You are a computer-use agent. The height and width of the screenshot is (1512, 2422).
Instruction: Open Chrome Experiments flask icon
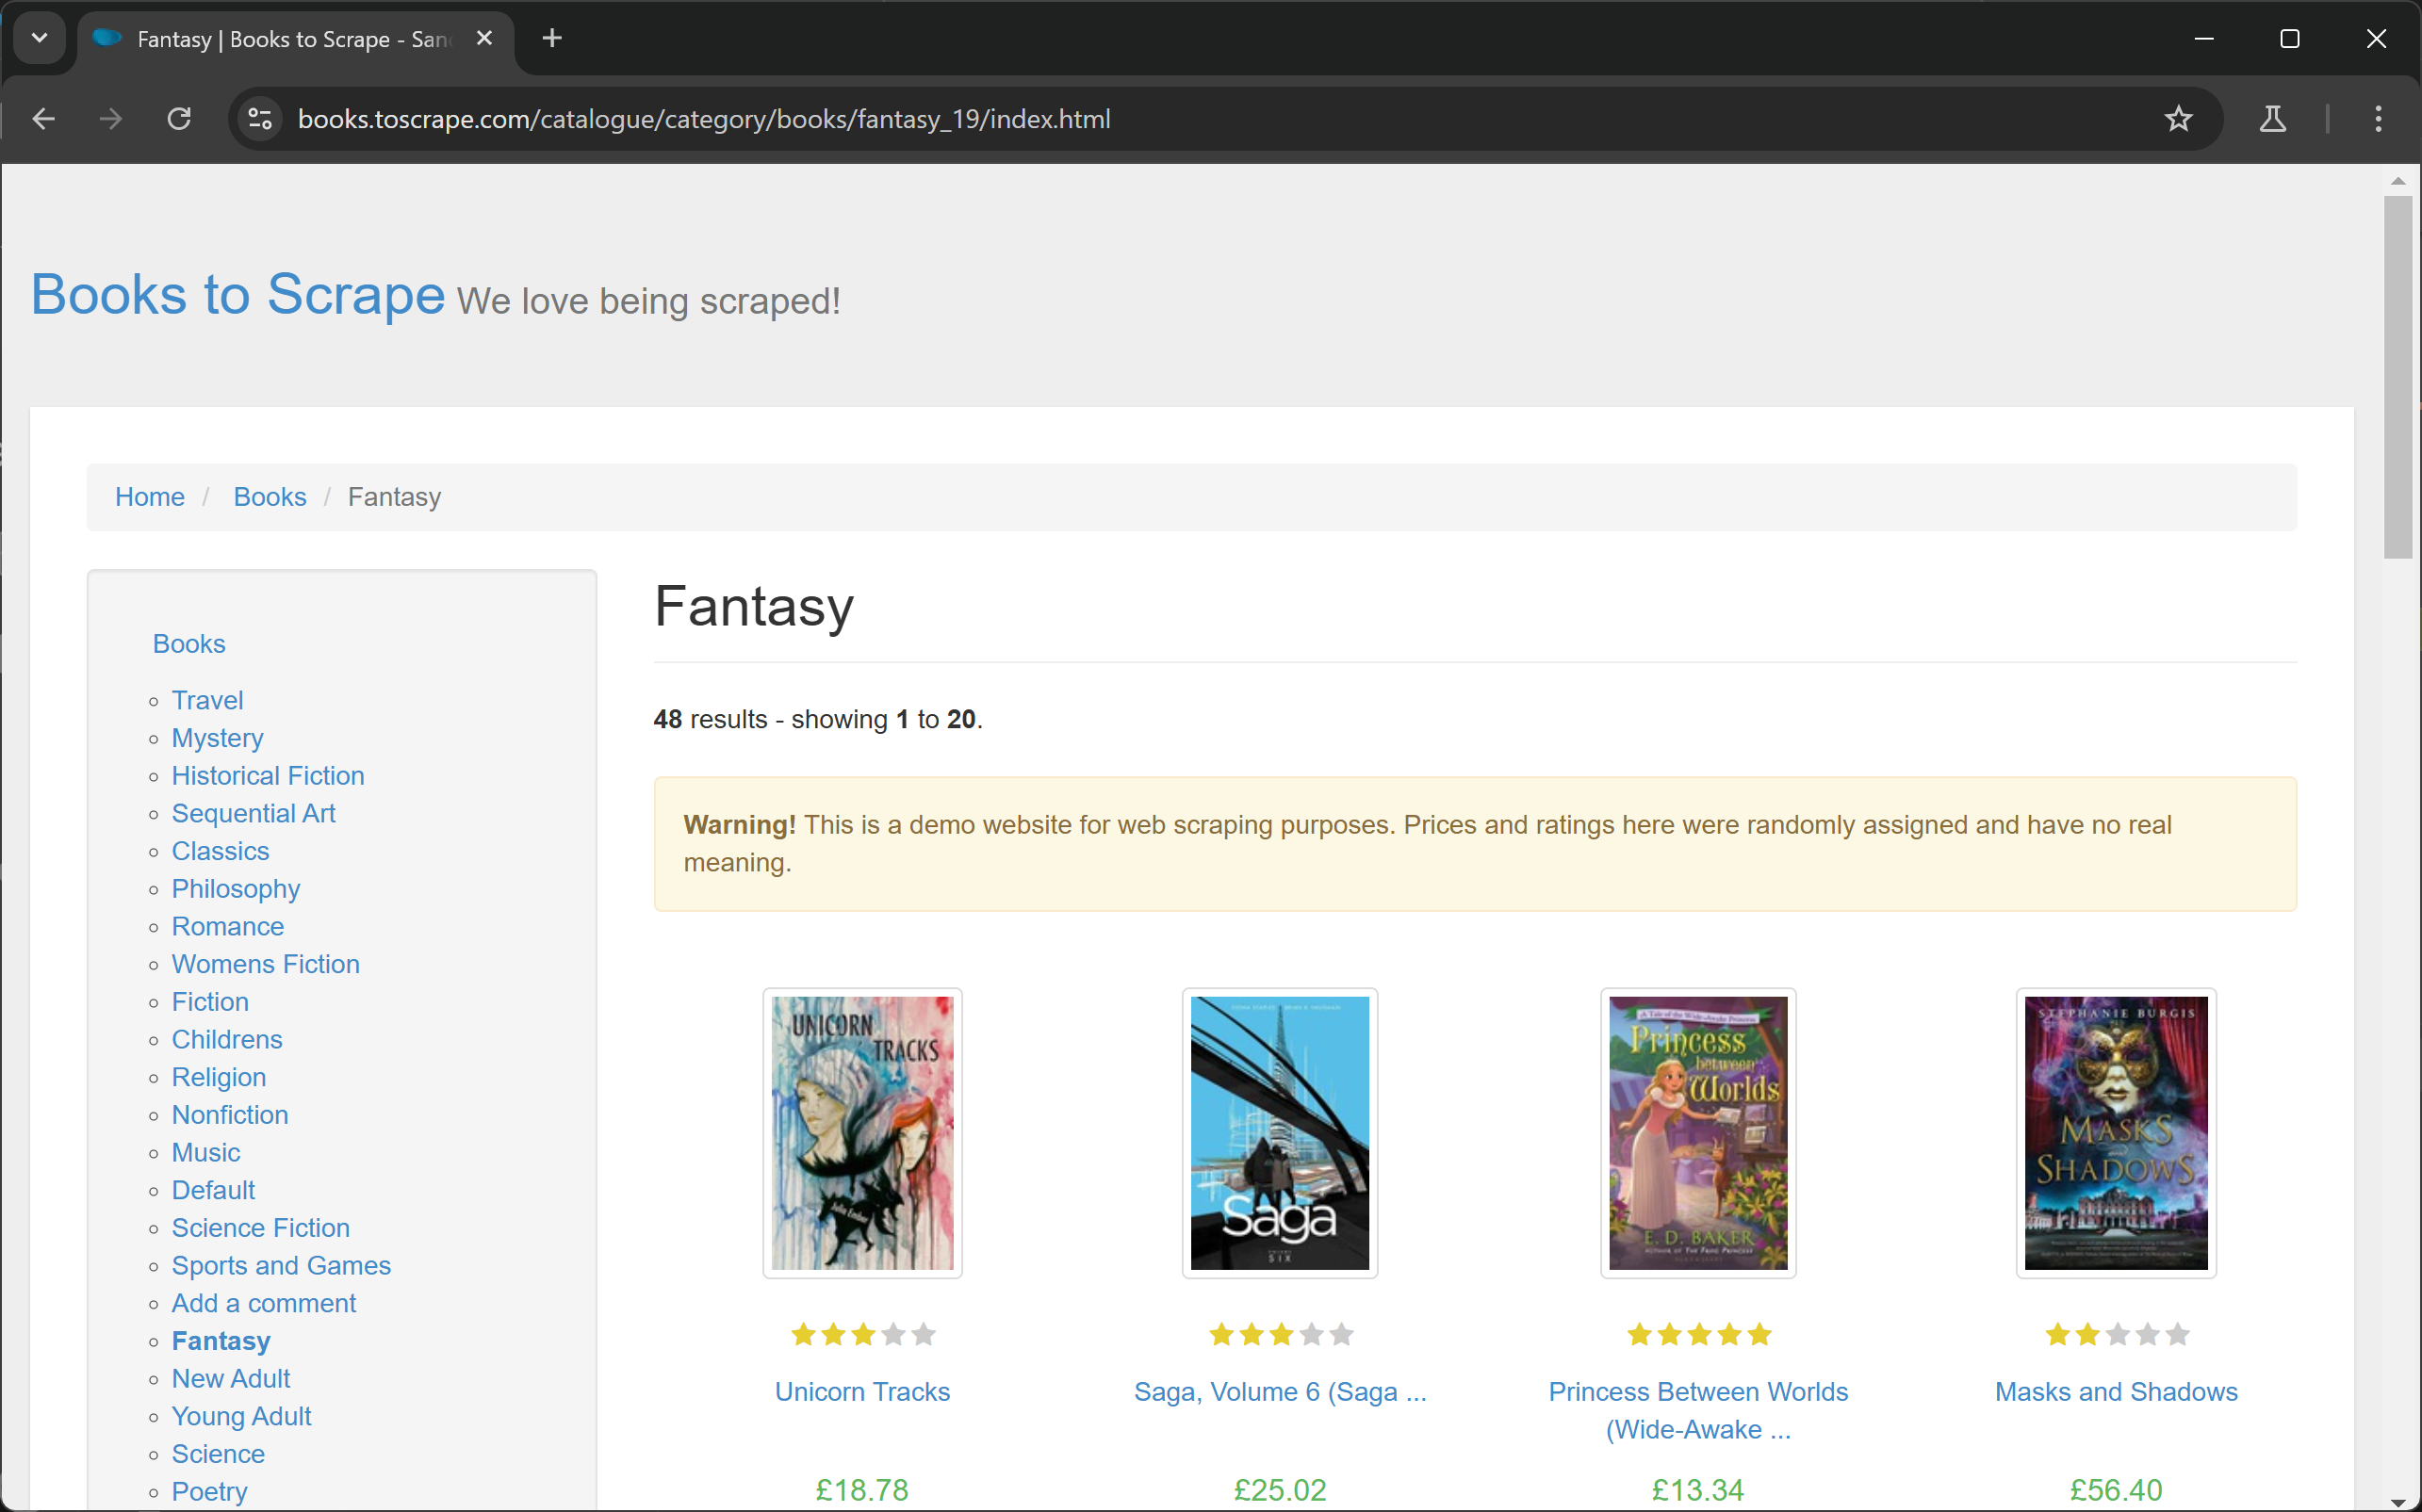click(x=2273, y=119)
